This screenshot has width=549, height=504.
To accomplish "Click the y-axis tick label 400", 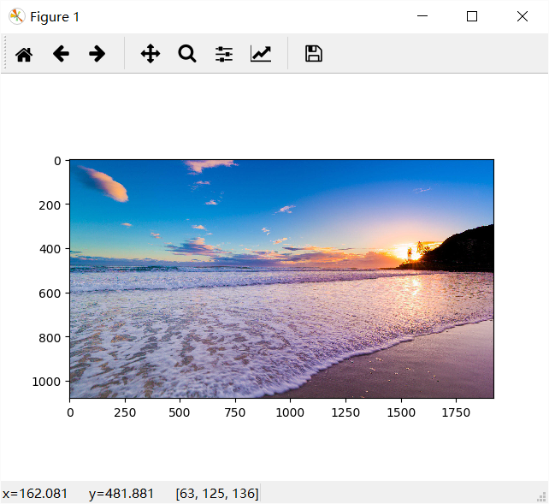I will (50, 249).
